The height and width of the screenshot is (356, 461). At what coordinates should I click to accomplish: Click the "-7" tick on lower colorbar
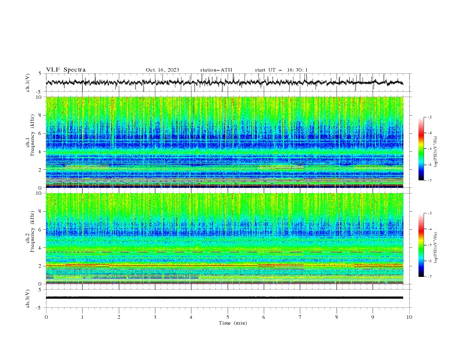pos(430,277)
